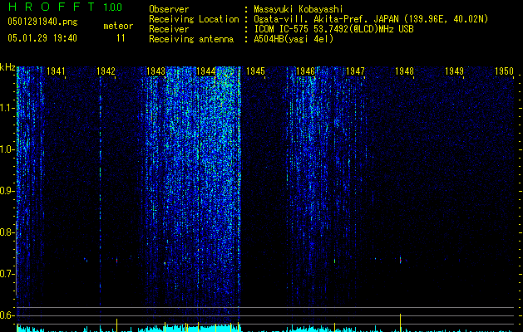Viewport: 523px width, 332px height.
Task: Click the 'Observer' field label
Action: [169, 9]
